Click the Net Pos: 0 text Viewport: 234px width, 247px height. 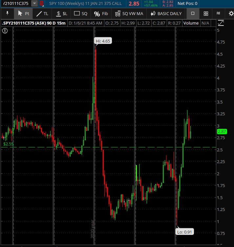tap(187, 4)
